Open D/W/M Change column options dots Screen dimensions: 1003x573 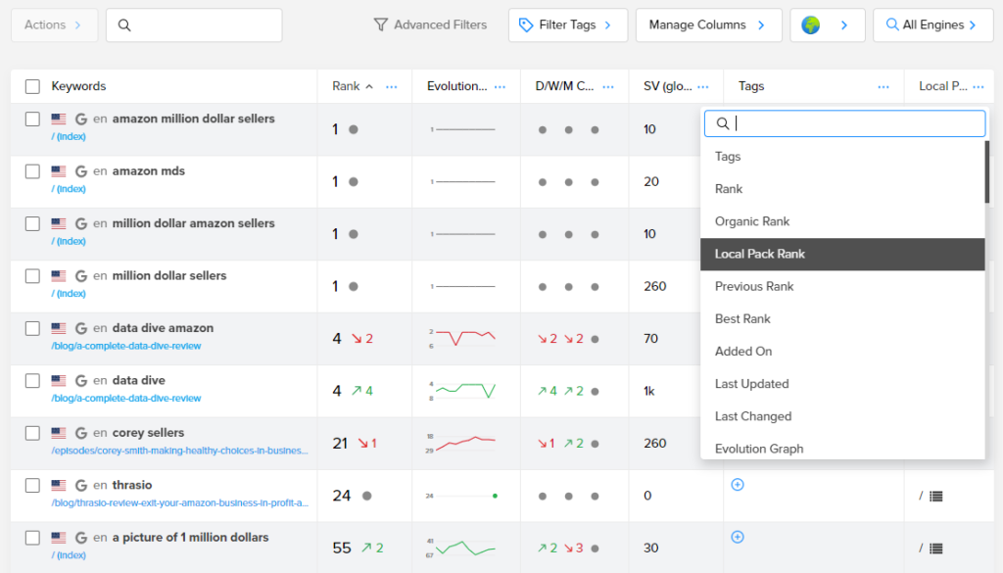coord(608,86)
